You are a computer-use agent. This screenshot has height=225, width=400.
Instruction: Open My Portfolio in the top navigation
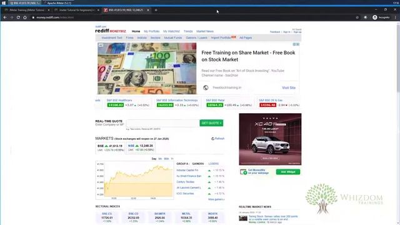tap(151, 31)
